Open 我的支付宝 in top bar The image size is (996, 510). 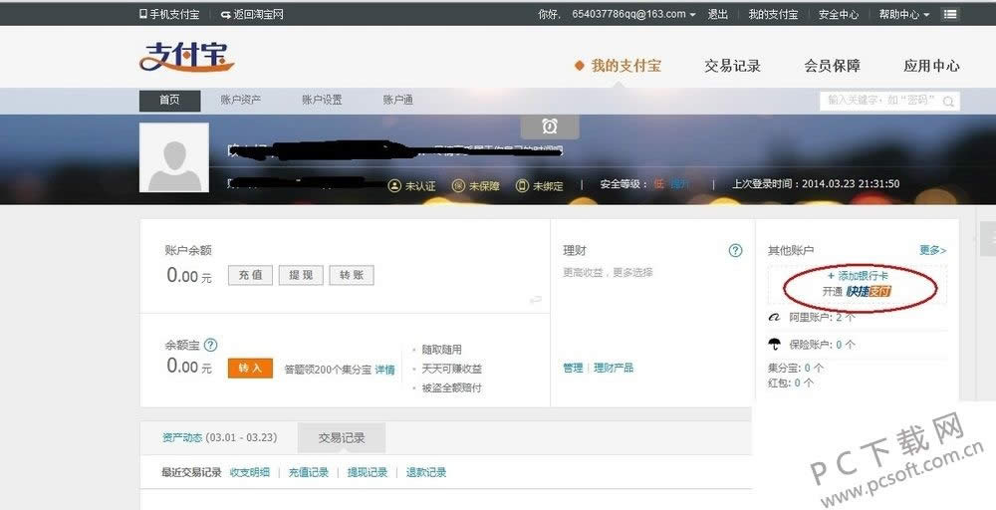pyautogui.click(x=773, y=14)
